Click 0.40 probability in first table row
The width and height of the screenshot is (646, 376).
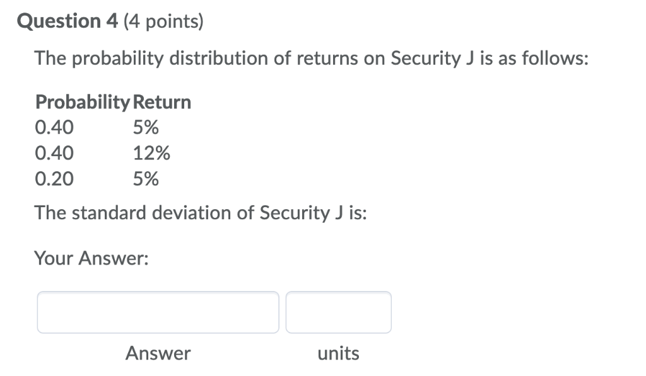(x=54, y=127)
